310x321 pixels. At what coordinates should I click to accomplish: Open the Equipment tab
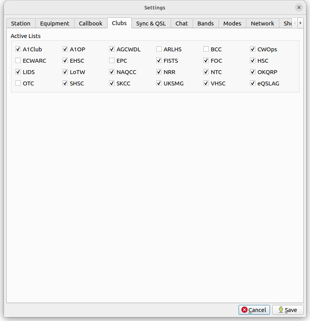click(55, 24)
